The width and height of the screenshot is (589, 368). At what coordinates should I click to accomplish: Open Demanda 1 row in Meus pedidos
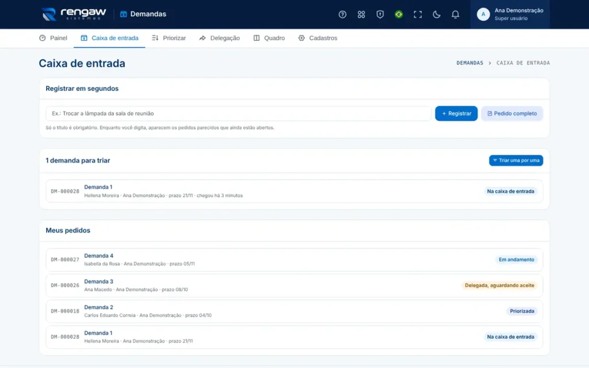click(x=294, y=337)
